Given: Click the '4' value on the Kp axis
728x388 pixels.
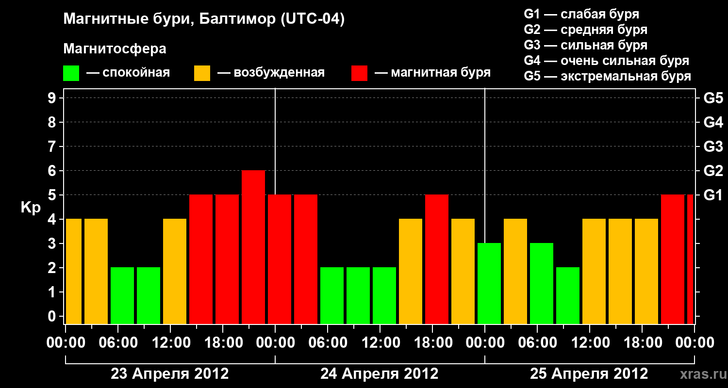Looking at the screenshot, I should (x=53, y=219).
